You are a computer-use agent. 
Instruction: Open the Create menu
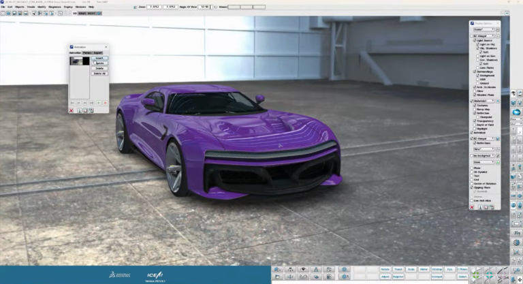coord(31,7)
